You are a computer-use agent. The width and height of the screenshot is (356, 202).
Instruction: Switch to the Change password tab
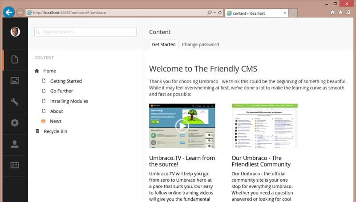point(201,44)
